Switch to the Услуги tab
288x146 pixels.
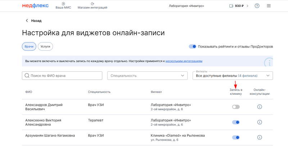[45, 47]
